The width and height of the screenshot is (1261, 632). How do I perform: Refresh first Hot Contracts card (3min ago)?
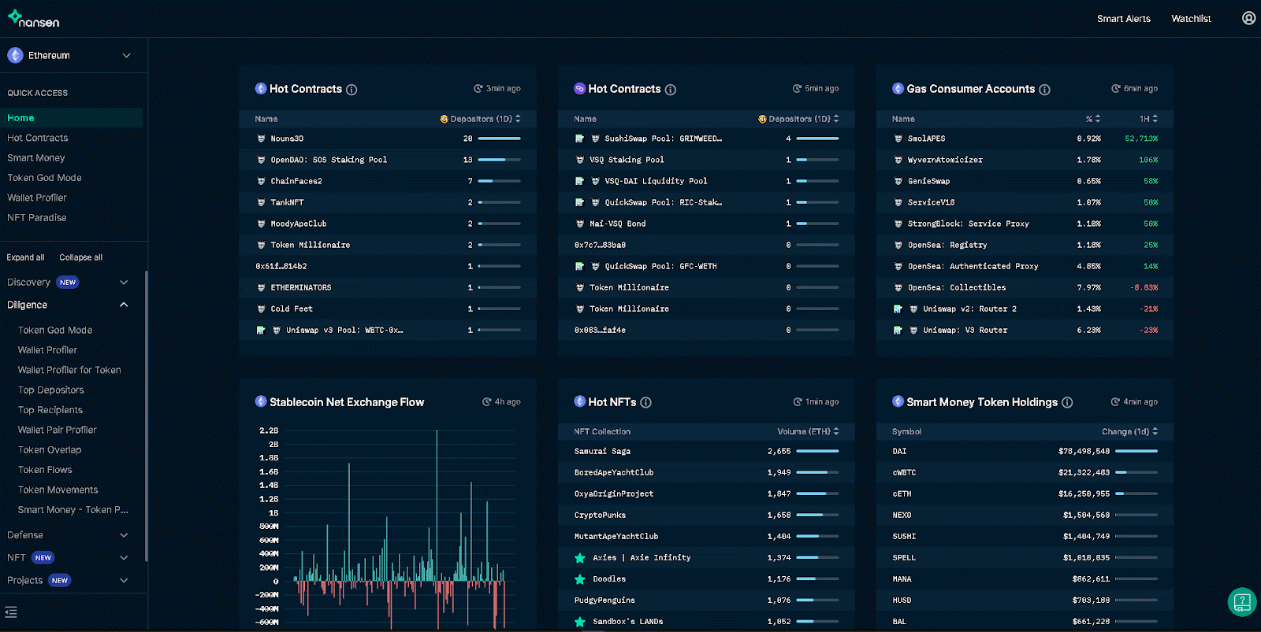478,89
